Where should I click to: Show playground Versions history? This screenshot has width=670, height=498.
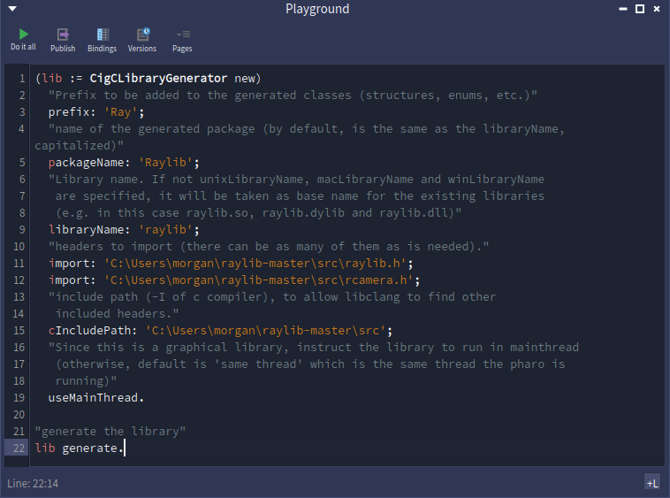point(141,40)
